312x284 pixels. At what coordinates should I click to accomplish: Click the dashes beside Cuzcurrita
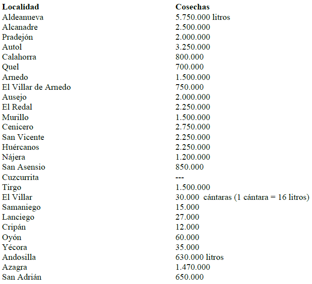pyautogui.click(x=180, y=177)
